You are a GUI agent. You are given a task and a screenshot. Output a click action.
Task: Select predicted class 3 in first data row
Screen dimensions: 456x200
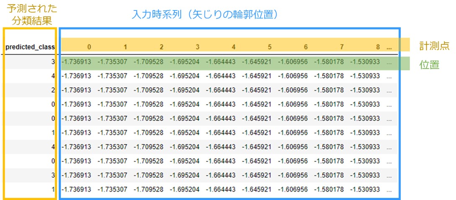[53, 62]
